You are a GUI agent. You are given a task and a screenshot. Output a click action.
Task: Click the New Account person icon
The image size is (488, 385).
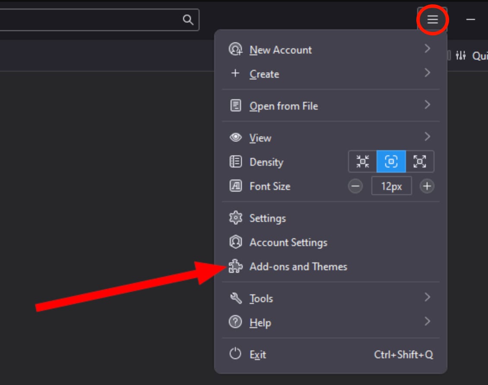pos(236,49)
